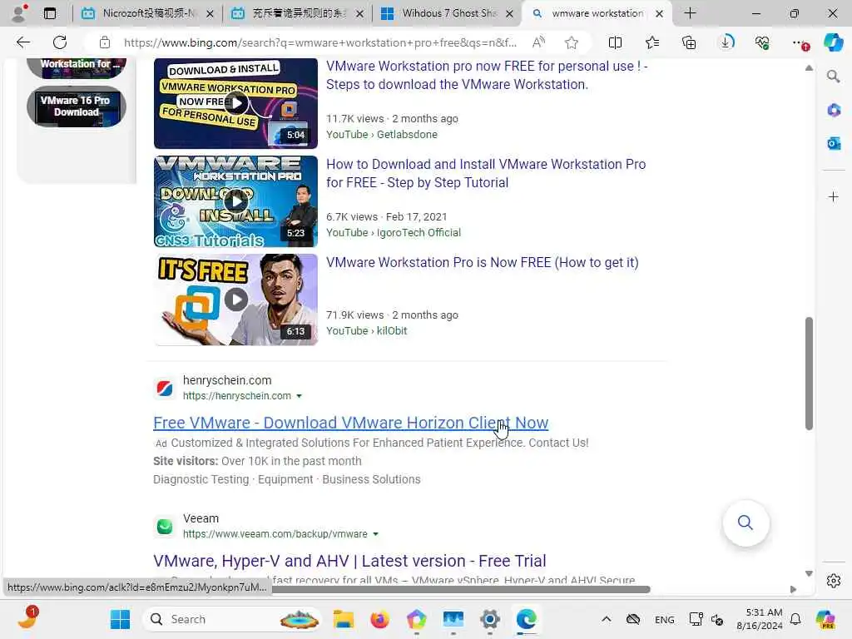Play the 5:23 GNS3 Tutorials thumbnail
Image resolution: width=852 pixels, height=639 pixels.
click(235, 201)
